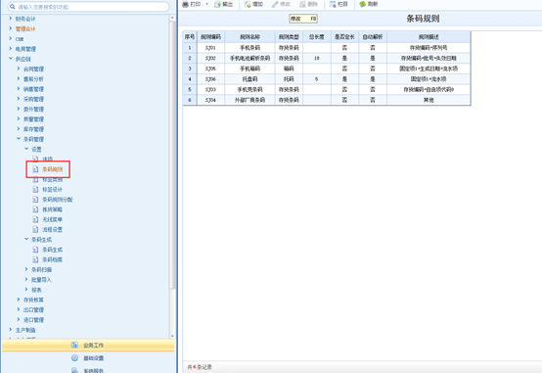Expand the 财务会计 tree node
Image resolution: width=542 pixels, height=373 pixels.
(x=11, y=19)
